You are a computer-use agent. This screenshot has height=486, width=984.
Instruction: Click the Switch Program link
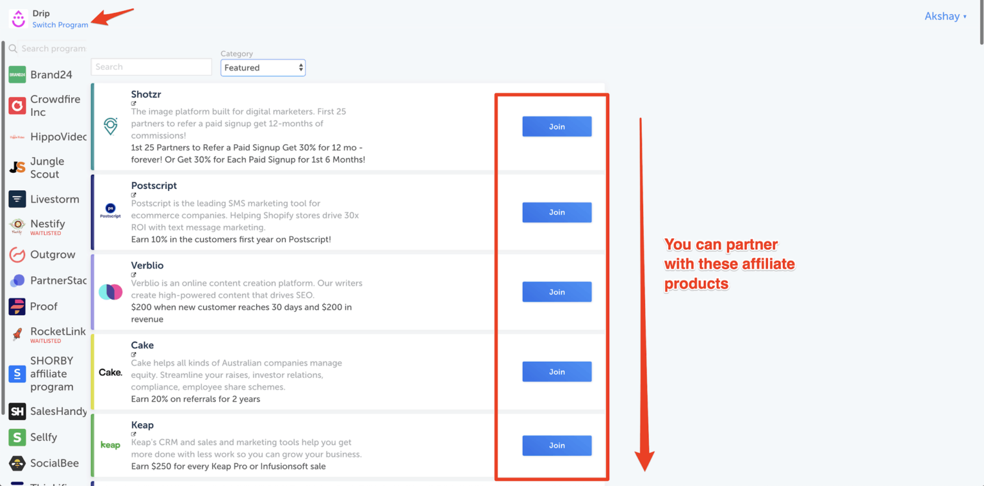60,25
